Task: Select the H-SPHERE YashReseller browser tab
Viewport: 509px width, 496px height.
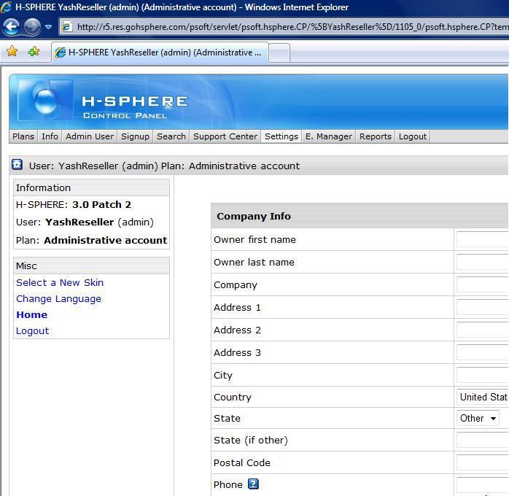Action: click(160, 53)
